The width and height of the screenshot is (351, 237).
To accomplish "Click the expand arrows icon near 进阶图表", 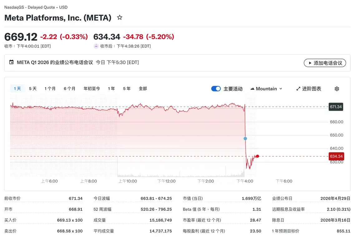I will 298,88.
